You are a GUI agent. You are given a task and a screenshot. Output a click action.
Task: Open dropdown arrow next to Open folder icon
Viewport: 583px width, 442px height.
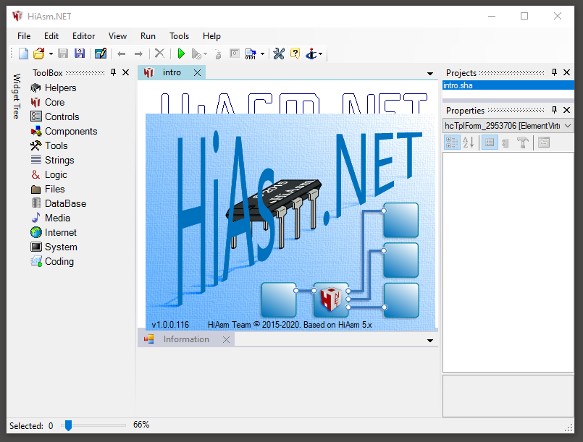point(51,54)
